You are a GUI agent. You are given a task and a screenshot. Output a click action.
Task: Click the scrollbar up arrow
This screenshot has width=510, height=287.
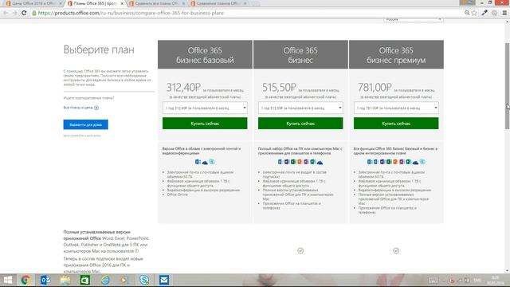[507, 22]
